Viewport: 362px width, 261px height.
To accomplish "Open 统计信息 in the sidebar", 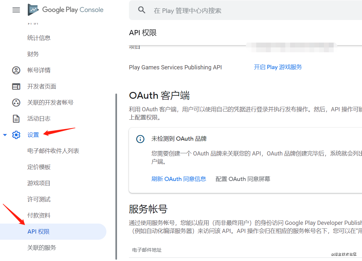I will coord(39,38).
